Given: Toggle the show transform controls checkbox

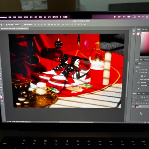Looking at the screenshot, I should [x=22, y=24].
